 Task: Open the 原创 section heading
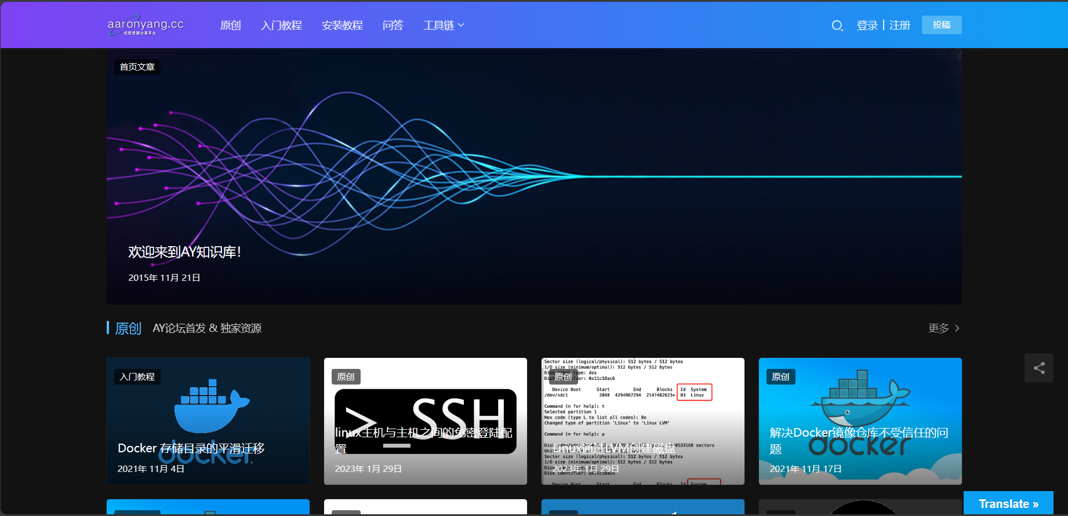128,328
